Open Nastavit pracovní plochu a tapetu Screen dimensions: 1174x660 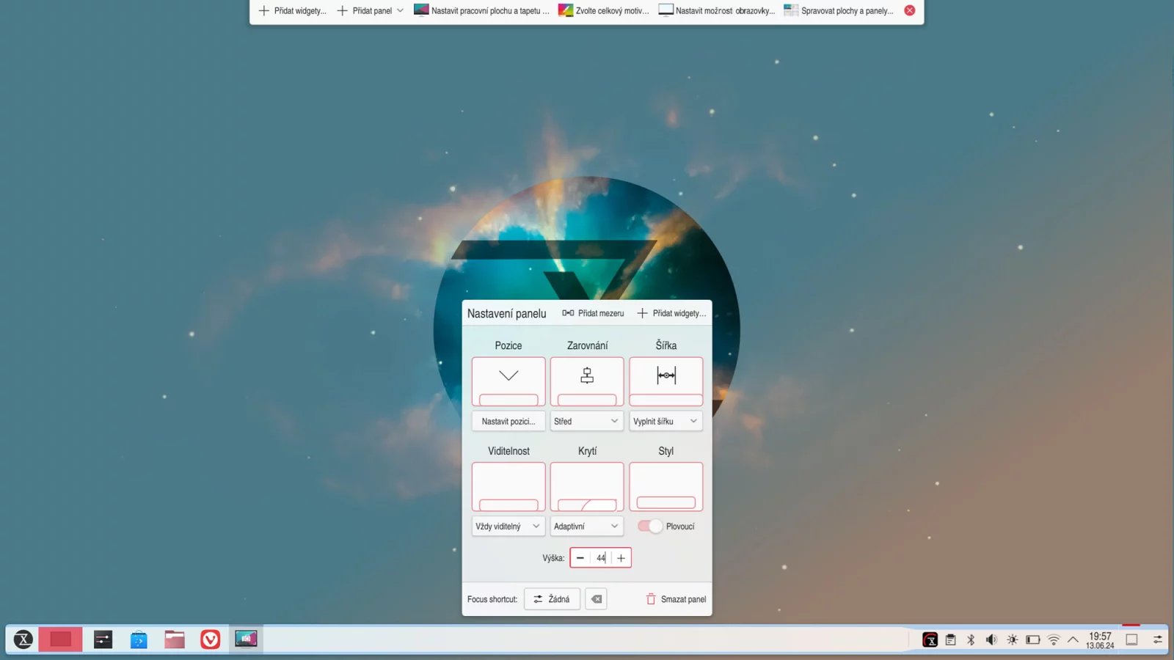pos(482,10)
